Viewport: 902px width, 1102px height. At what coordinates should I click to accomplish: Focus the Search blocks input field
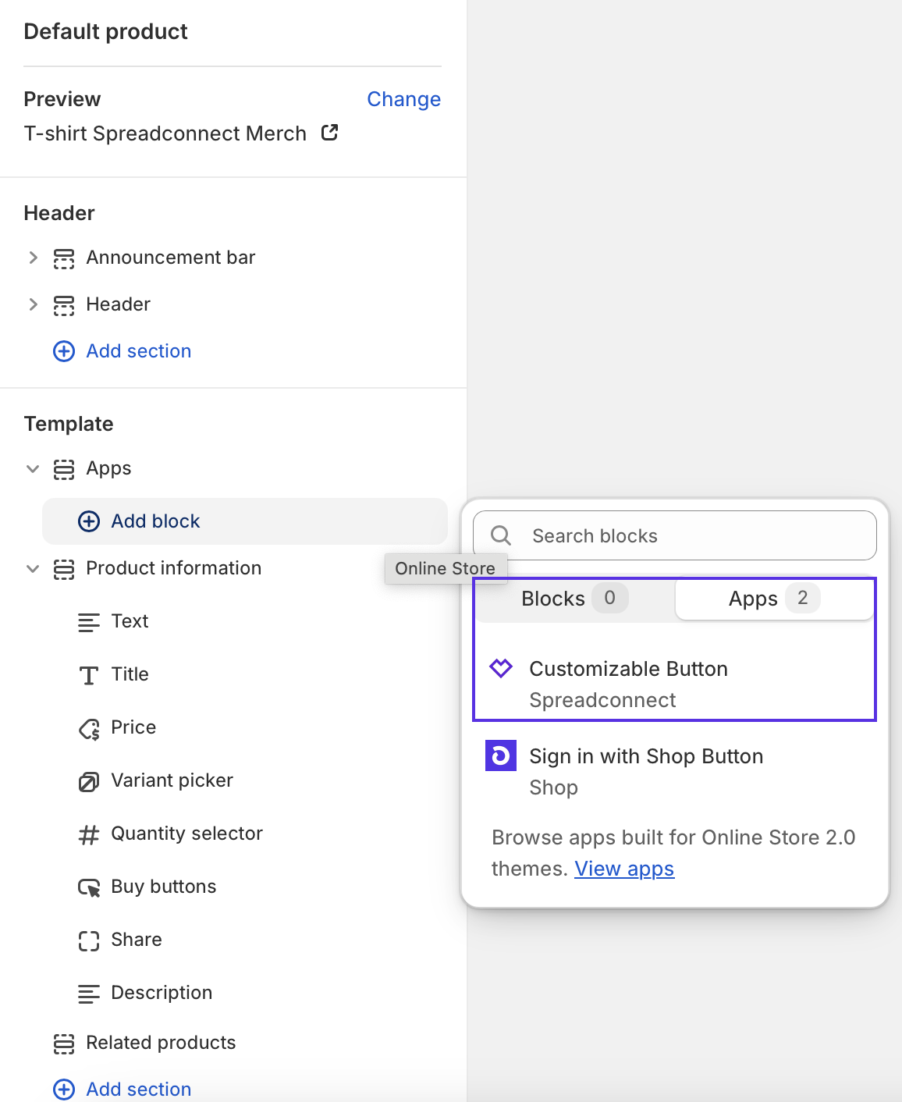675,535
